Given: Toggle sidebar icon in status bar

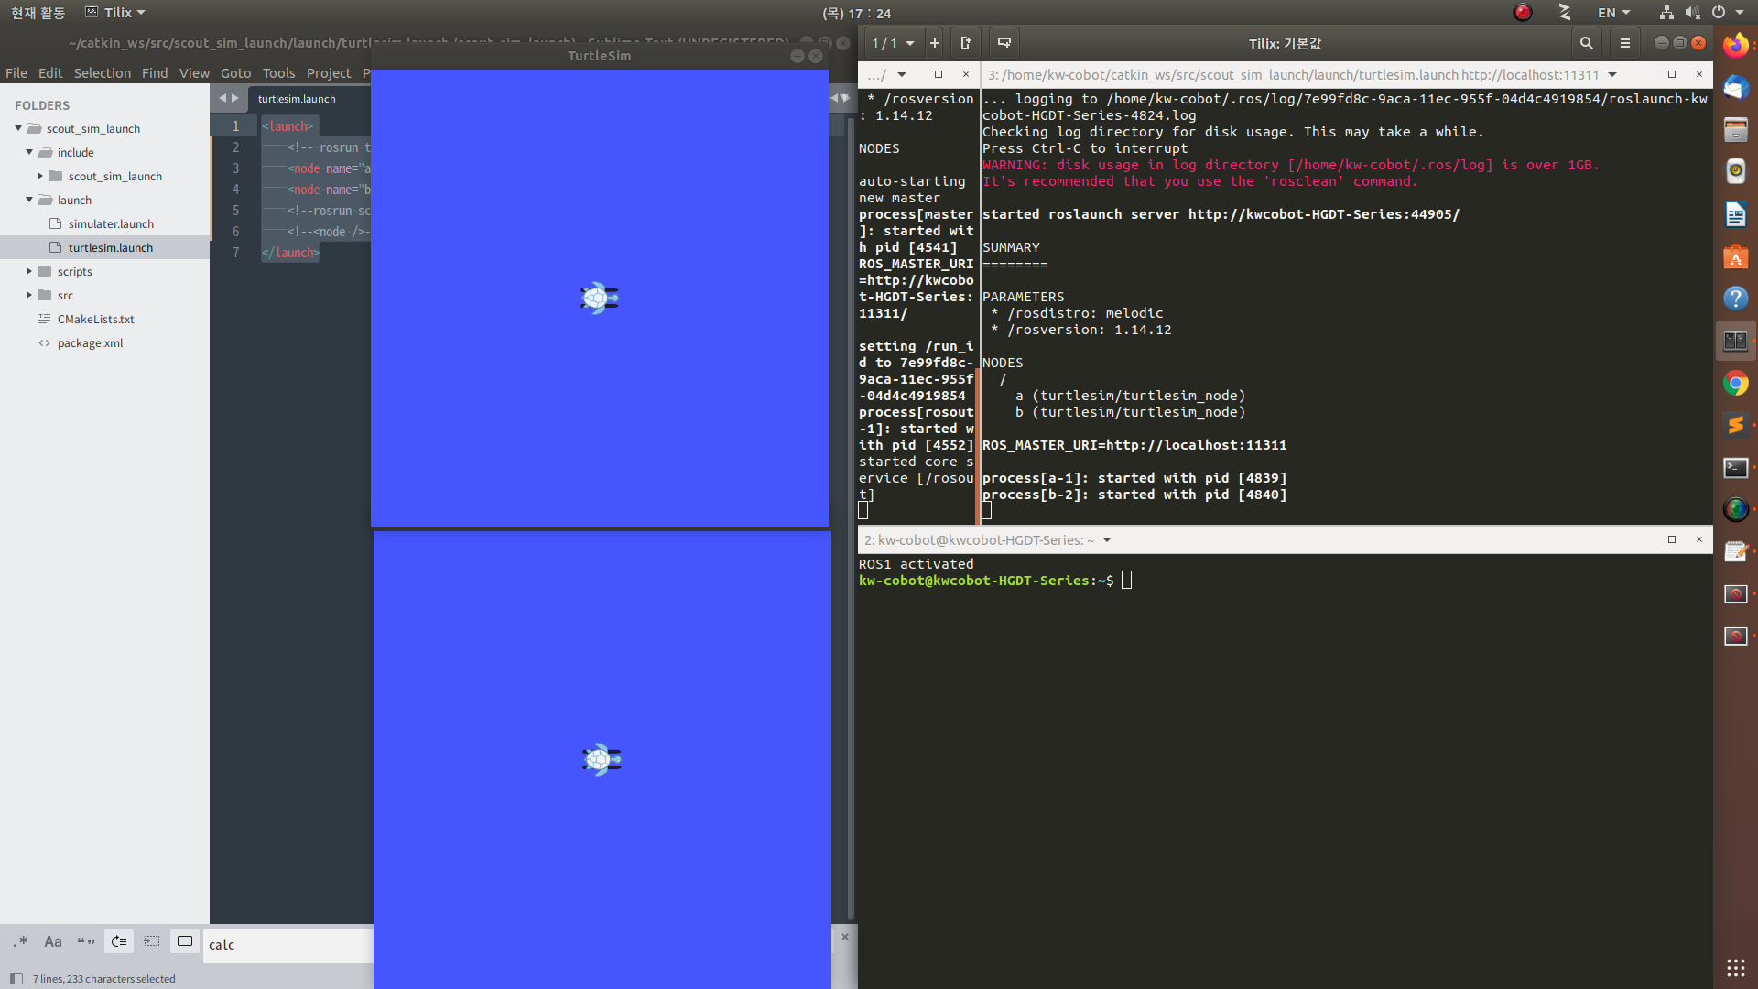Looking at the screenshot, I should click(16, 979).
